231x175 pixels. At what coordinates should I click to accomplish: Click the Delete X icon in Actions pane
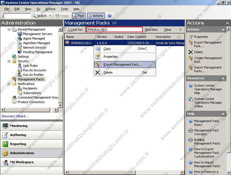pyautogui.click(x=191, y=52)
